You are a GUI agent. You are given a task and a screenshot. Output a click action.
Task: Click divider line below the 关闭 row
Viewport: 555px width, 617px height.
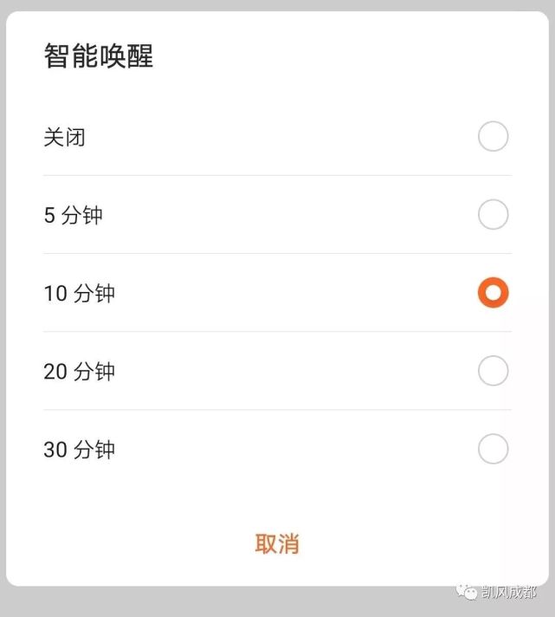click(277, 176)
